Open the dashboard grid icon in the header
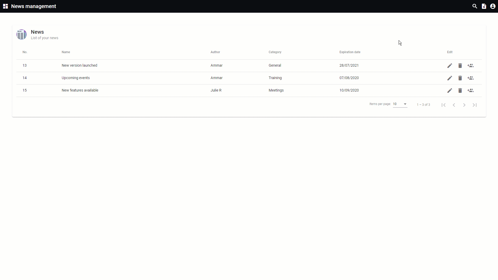 [x=5, y=6]
